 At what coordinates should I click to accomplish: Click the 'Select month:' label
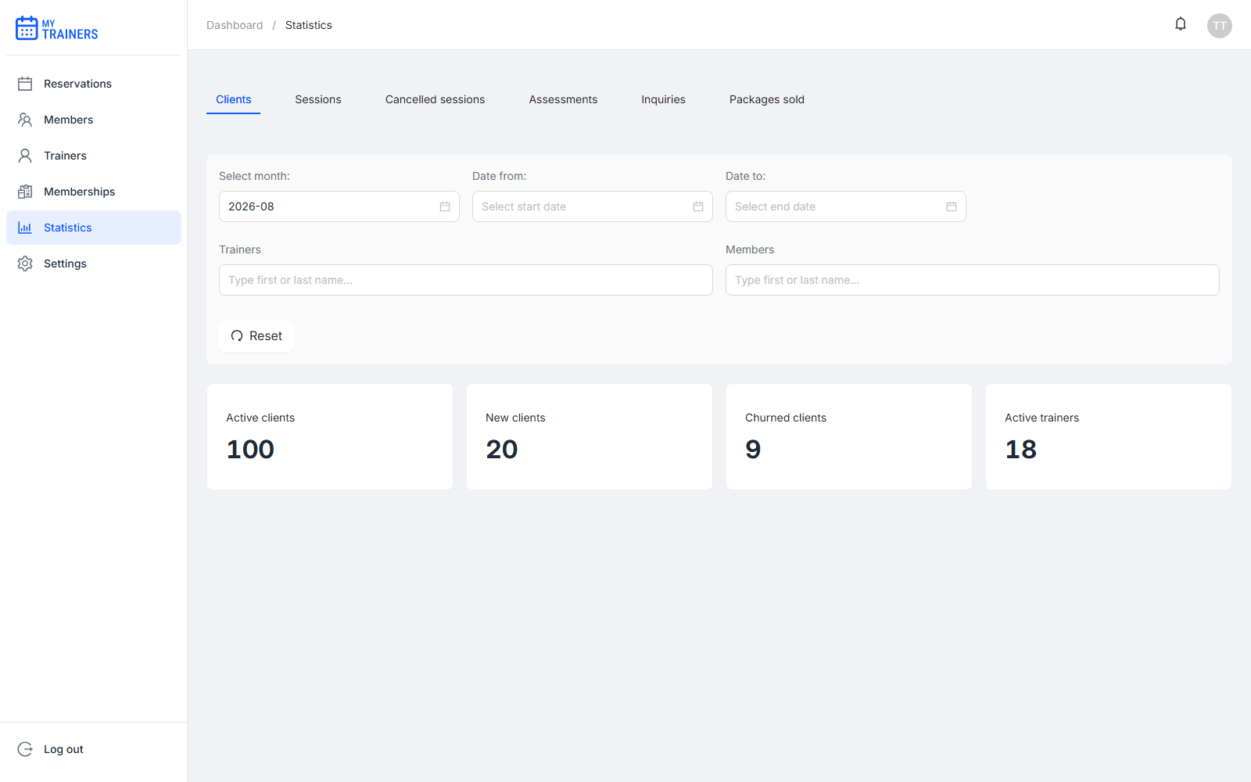[254, 176]
